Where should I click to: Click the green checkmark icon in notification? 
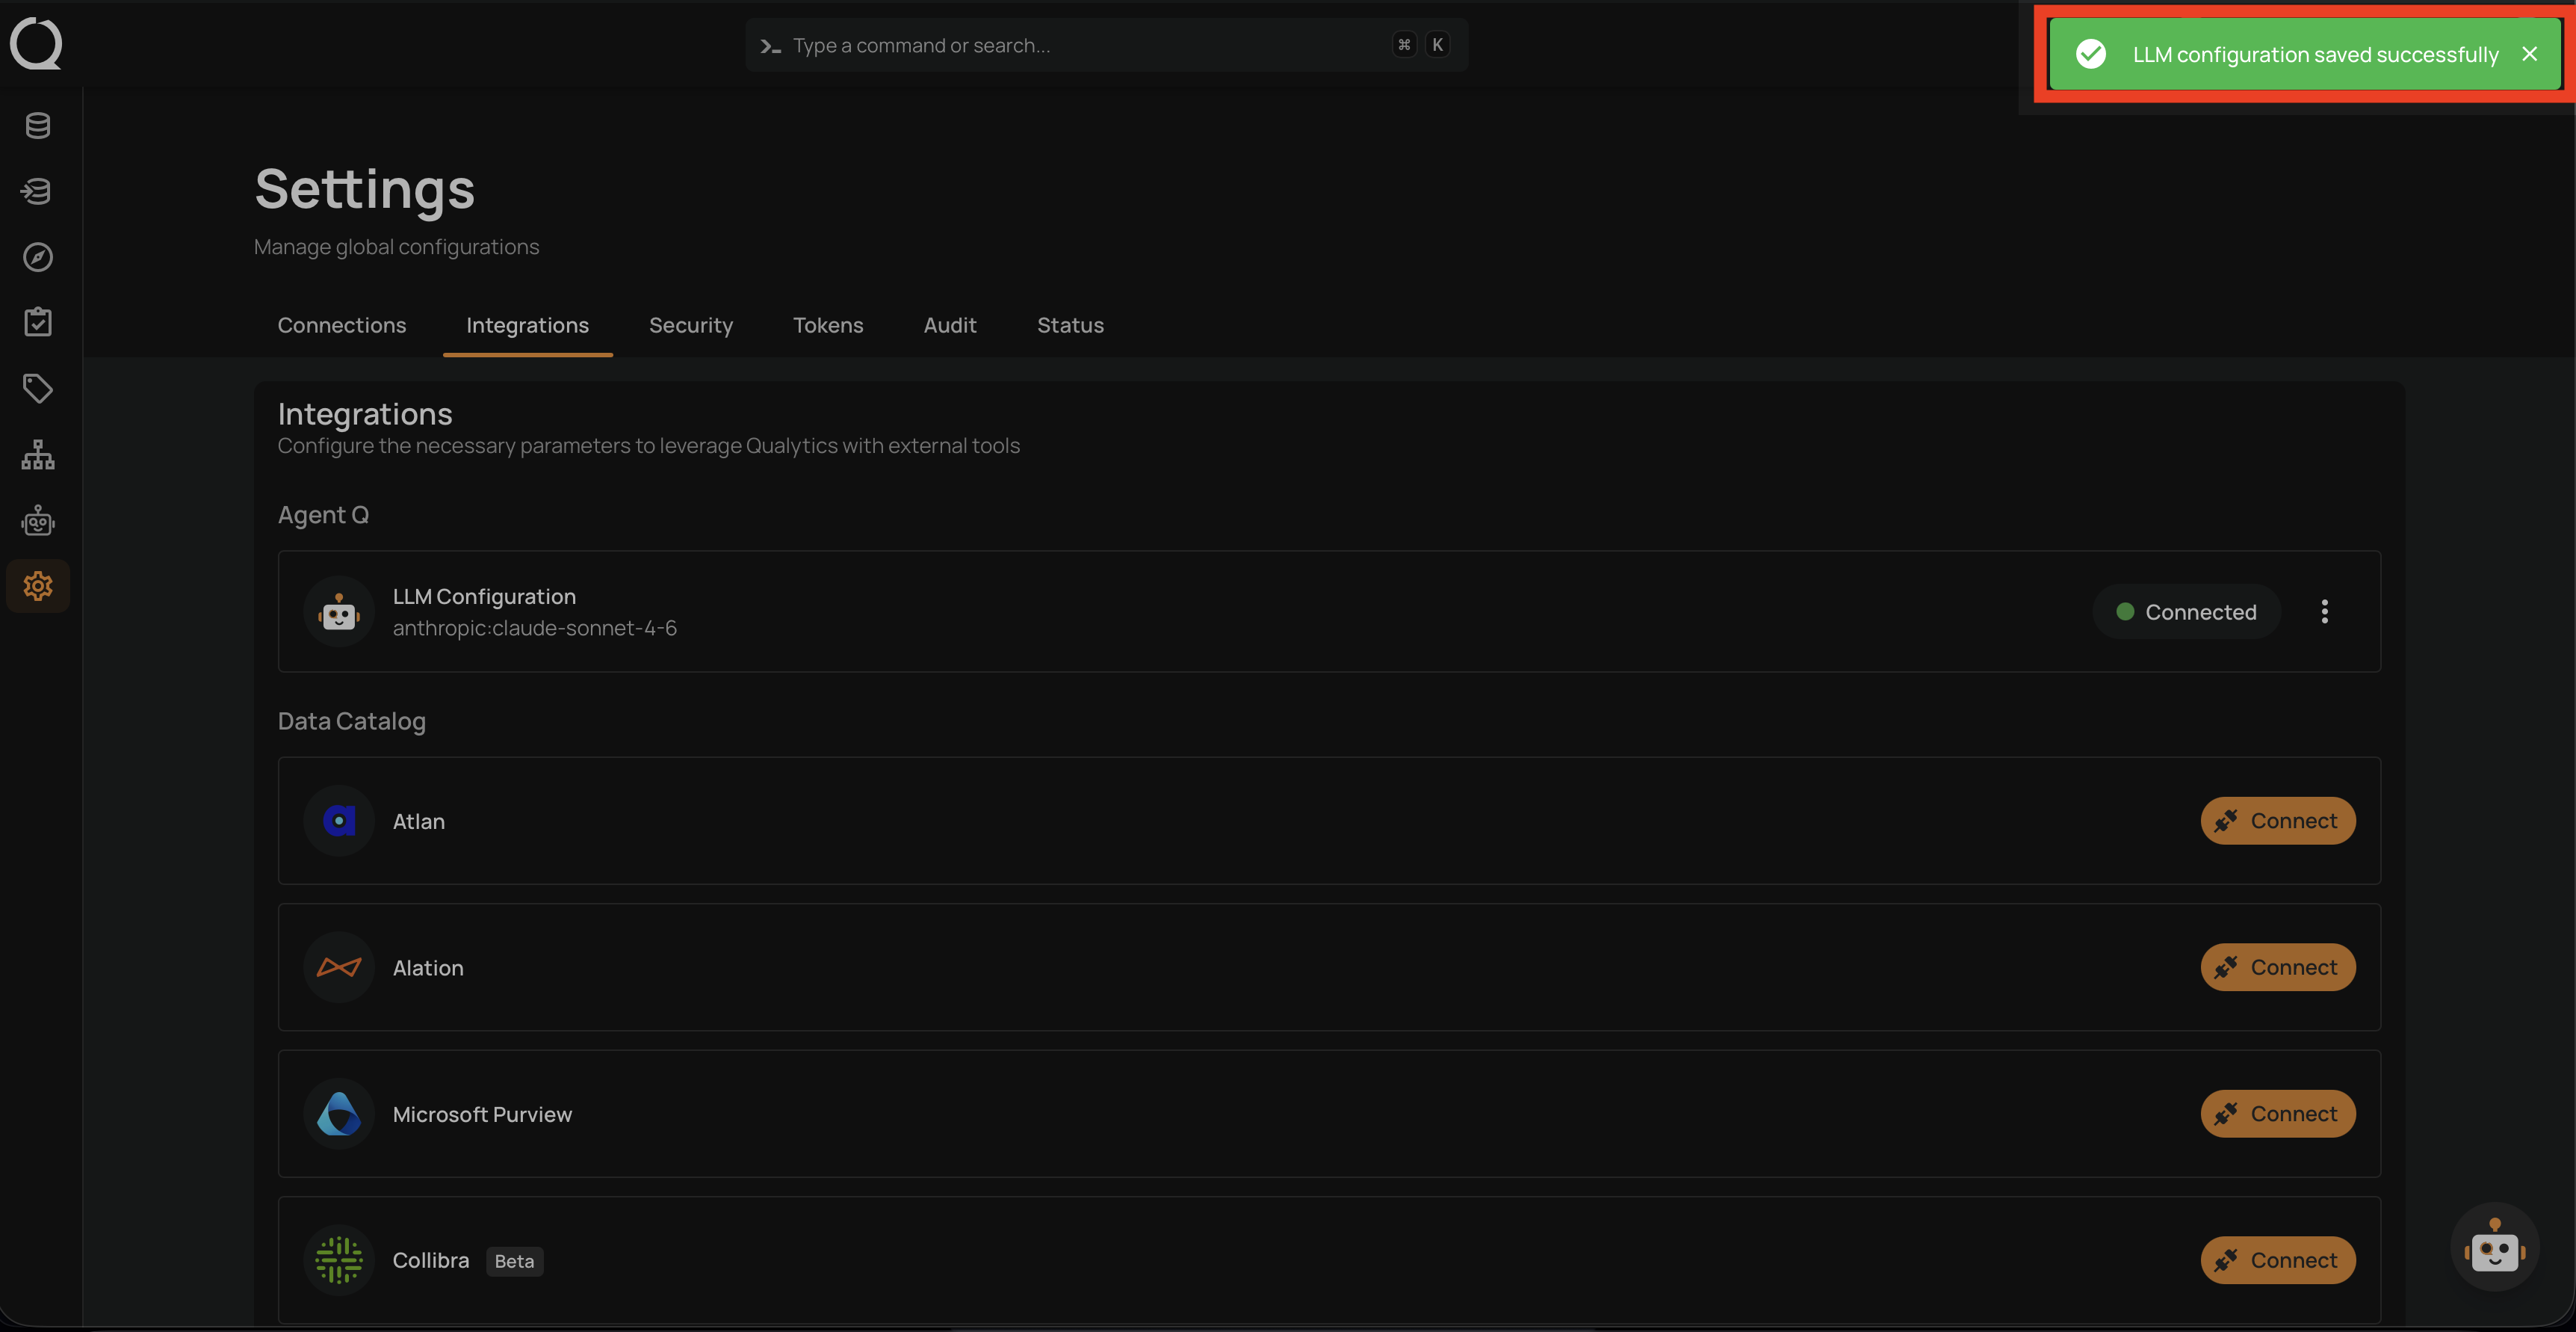(x=2091, y=54)
